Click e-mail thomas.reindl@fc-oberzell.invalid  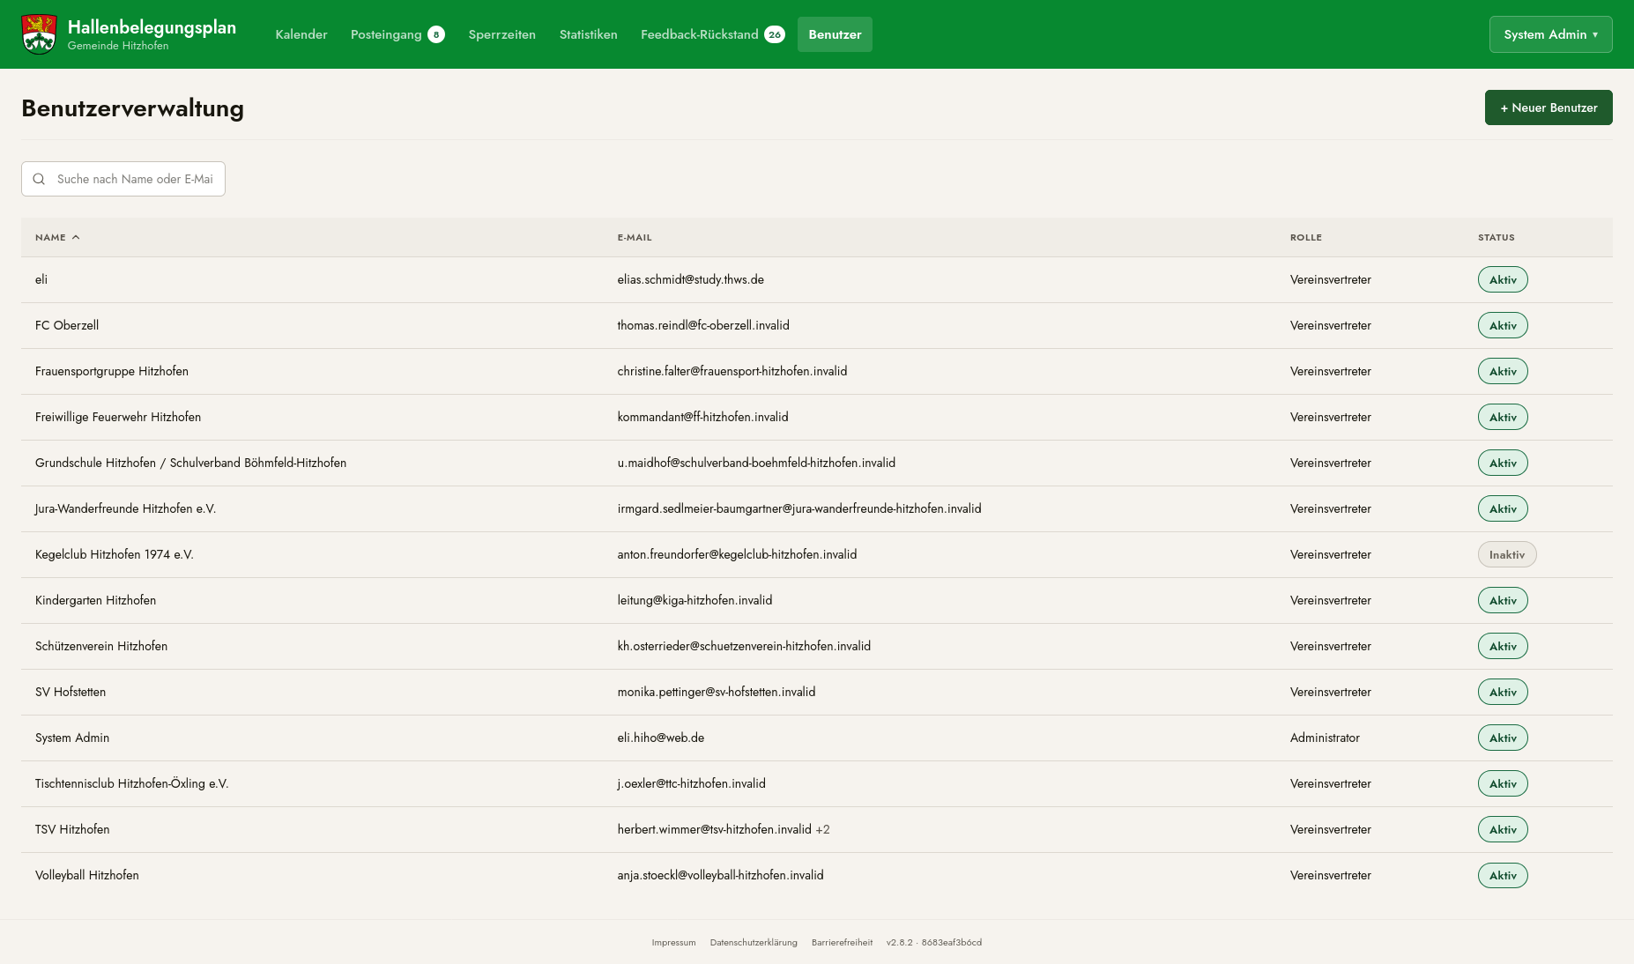tap(703, 325)
